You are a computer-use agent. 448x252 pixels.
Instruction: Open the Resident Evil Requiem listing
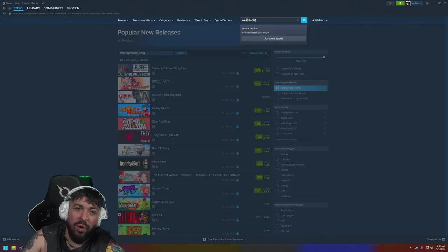(x=194, y=97)
